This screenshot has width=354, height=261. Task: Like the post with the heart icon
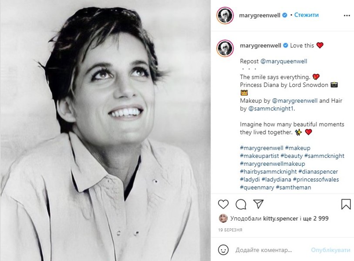pyautogui.click(x=223, y=204)
